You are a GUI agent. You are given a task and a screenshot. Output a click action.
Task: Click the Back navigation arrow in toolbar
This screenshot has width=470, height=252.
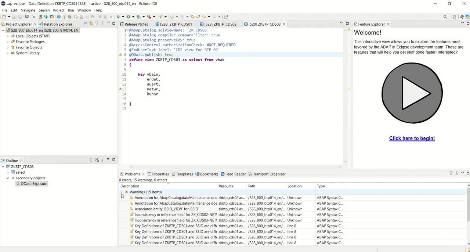coord(204,17)
